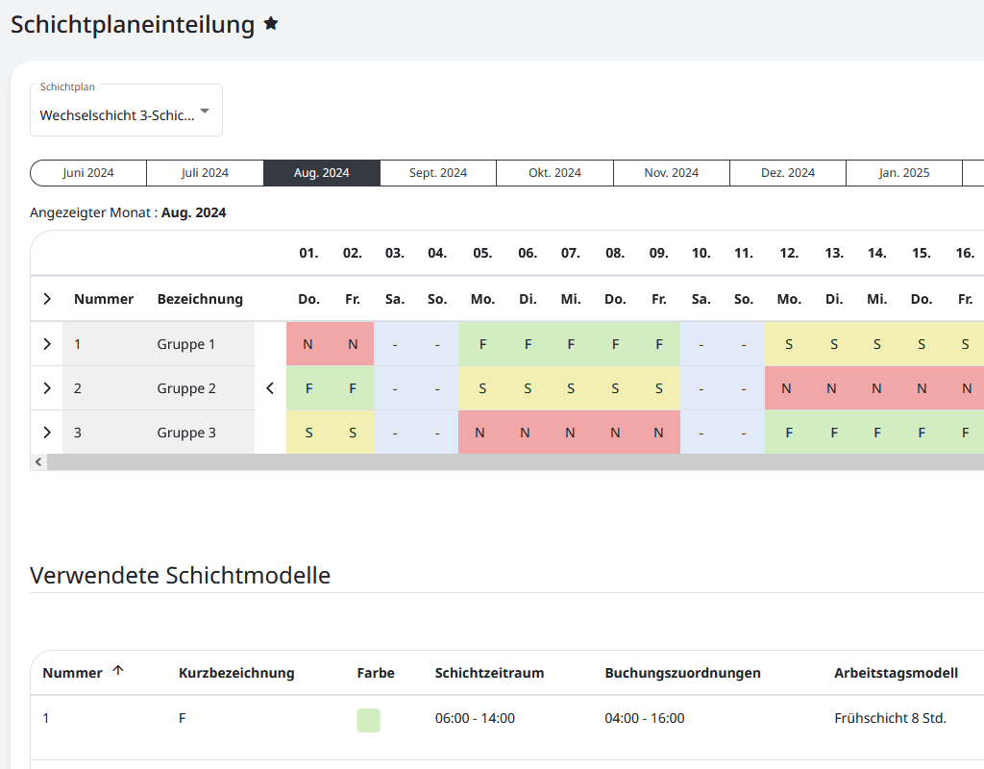The width and height of the screenshot is (984, 769).
Task: Expand the Gruppe 1 row details
Action: coord(45,343)
